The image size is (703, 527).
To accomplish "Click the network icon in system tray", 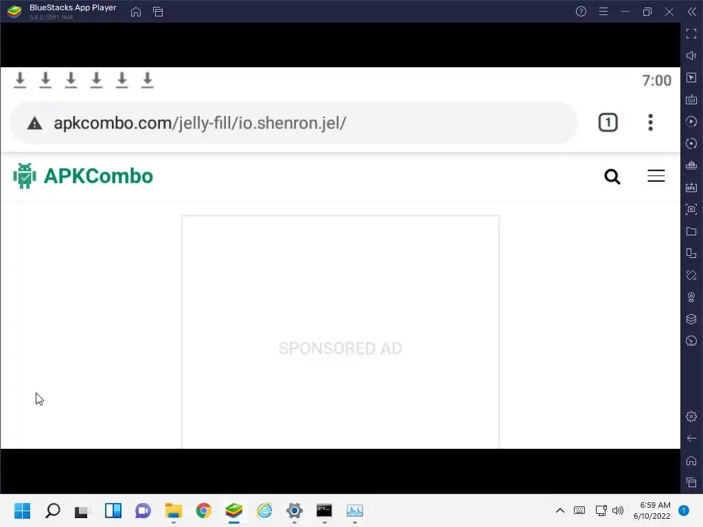I will 601,511.
